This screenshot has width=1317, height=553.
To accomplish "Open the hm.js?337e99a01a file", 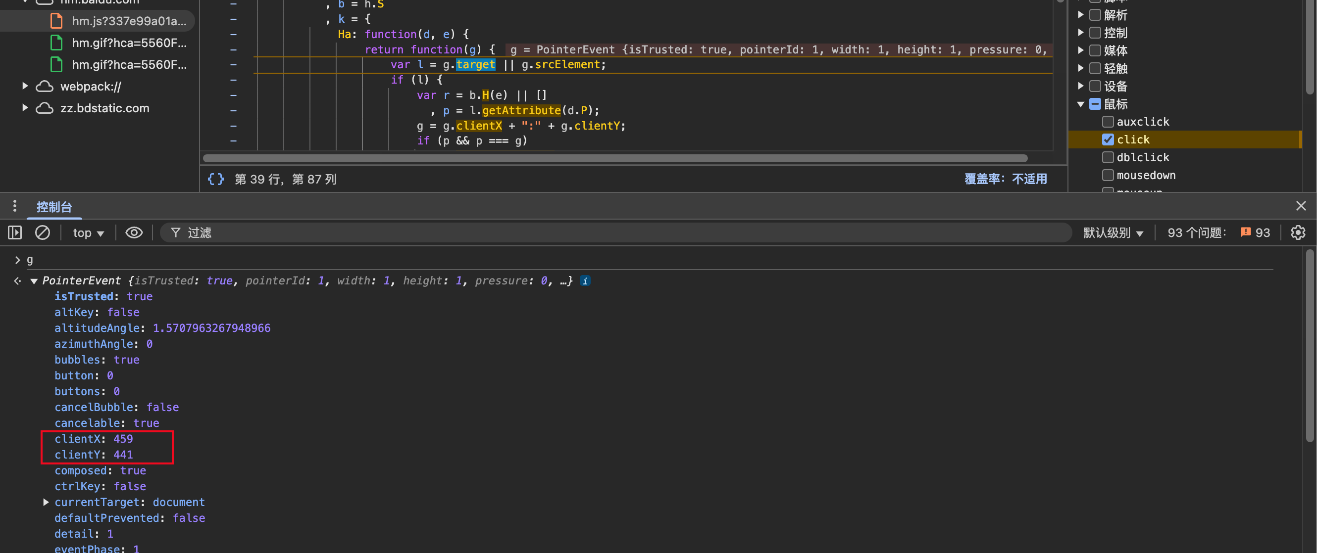I will (129, 21).
